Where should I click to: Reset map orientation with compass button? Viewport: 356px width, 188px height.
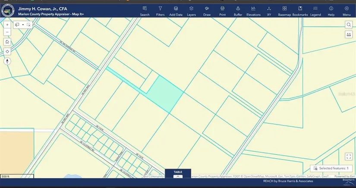point(7,61)
